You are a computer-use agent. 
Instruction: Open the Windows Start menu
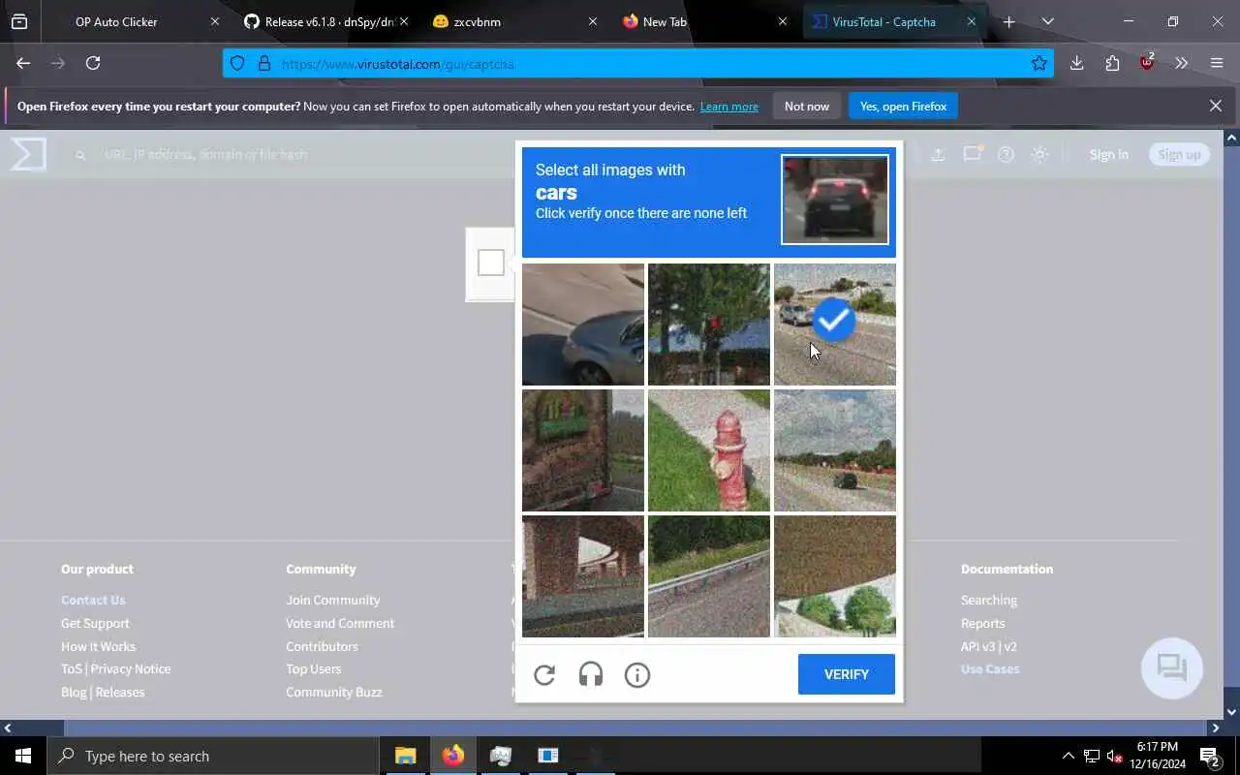pyautogui.click(x=23, y=756)
